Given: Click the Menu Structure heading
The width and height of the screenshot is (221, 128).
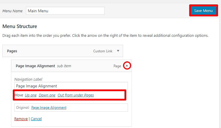Looking at the screenshot, I should (20, 27).
